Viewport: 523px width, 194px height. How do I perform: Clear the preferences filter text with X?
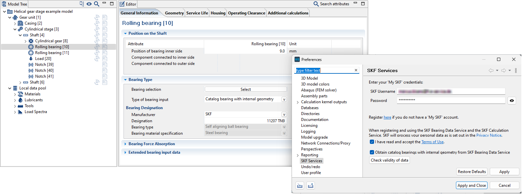pos(356,70)
